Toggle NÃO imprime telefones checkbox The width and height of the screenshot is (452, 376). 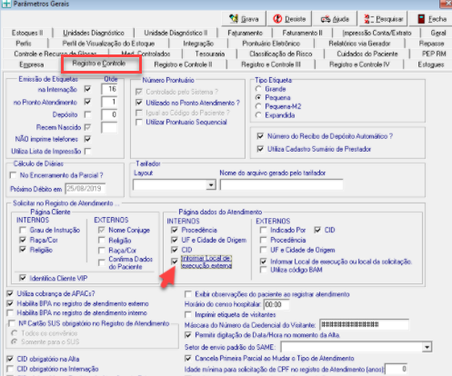tap(87, 139)
